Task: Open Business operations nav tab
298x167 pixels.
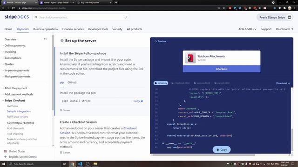Action: tap(46, 29)
